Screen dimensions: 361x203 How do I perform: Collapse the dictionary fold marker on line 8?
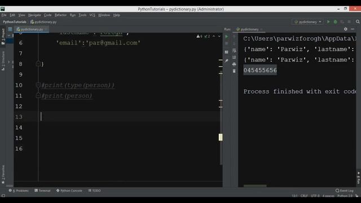click(x=38, y=64)
